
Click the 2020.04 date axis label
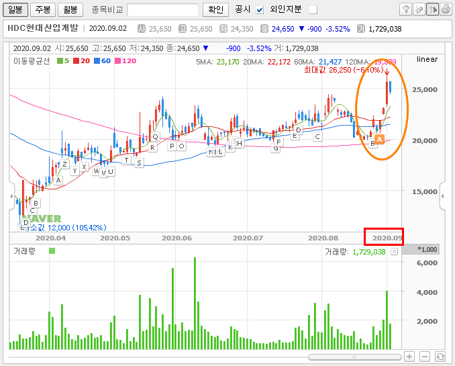(50, 238)
